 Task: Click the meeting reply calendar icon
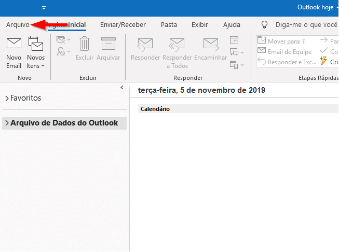click(234, 40)
